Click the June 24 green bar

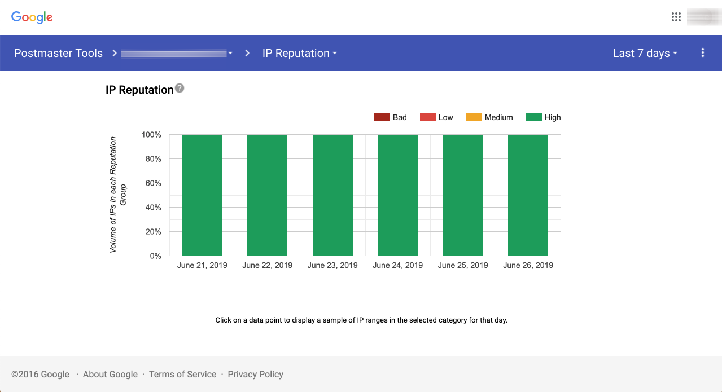(x=397, y=195)
